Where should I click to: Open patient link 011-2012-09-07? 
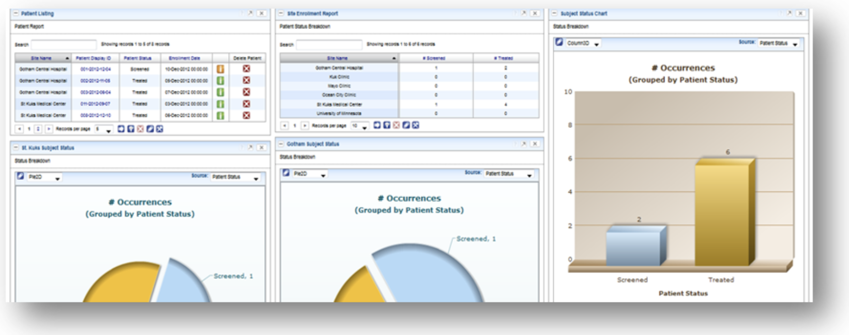point(96,104)
